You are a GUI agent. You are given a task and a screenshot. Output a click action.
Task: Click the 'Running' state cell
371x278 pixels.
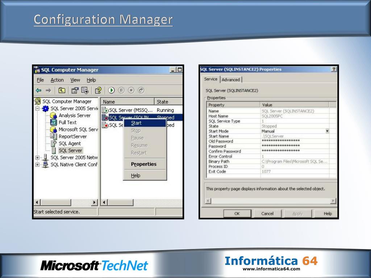pyautogui.click(x=165, y=110)
